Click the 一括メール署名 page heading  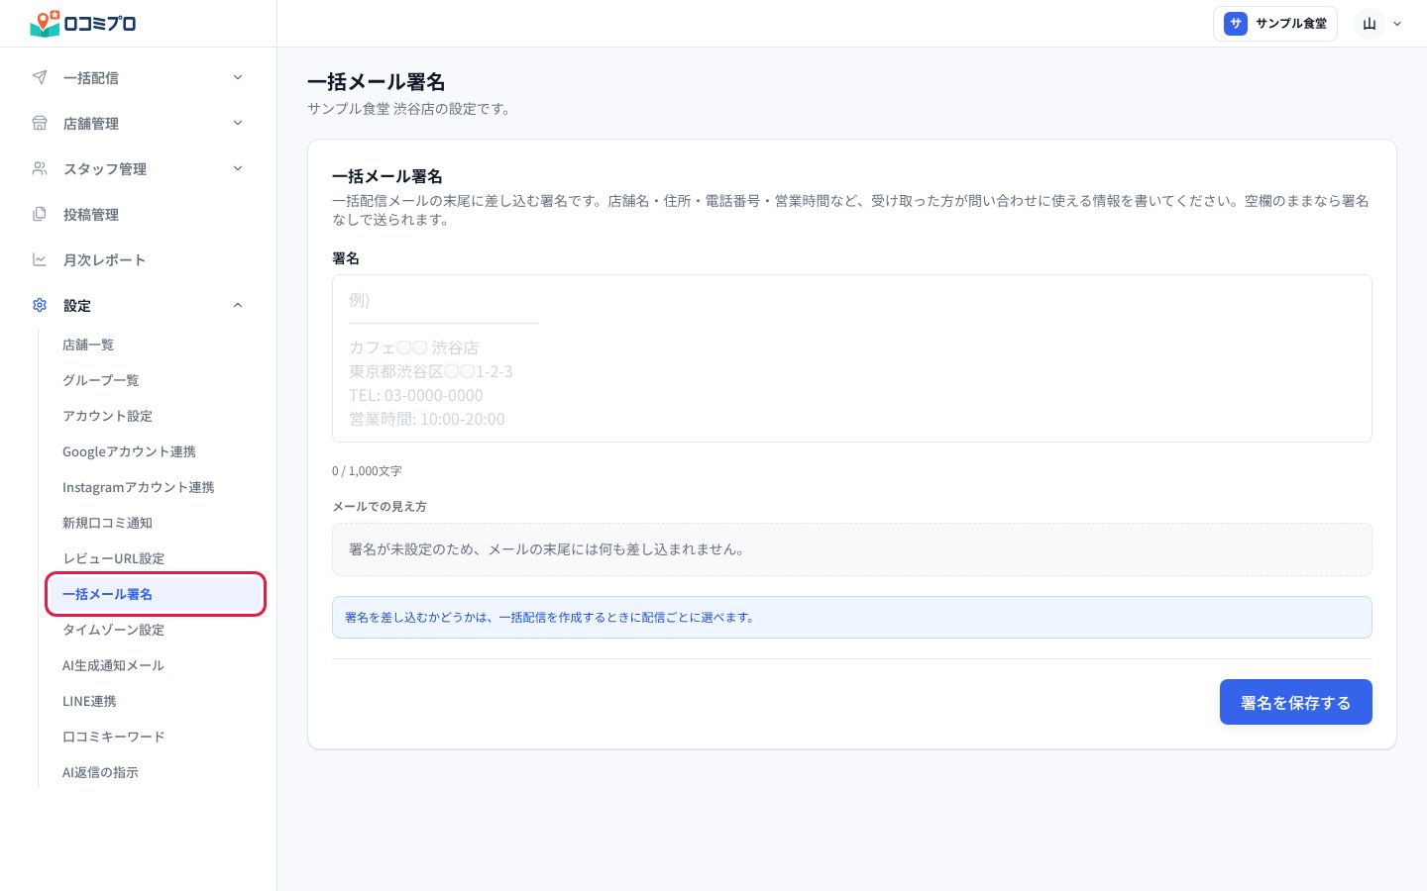click(377, 82)
